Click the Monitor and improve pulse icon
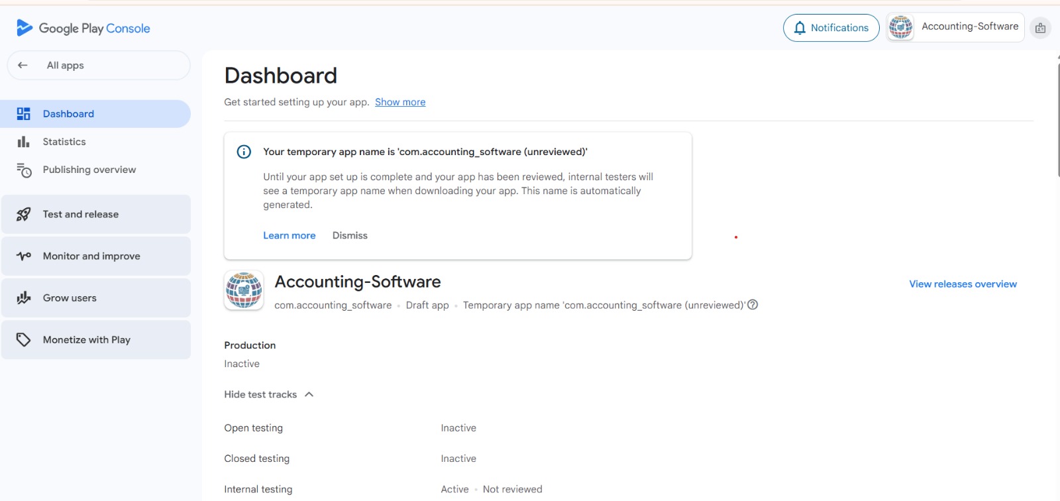The height and width of the screenshot is (501, 1060). (x=24, y=256)
